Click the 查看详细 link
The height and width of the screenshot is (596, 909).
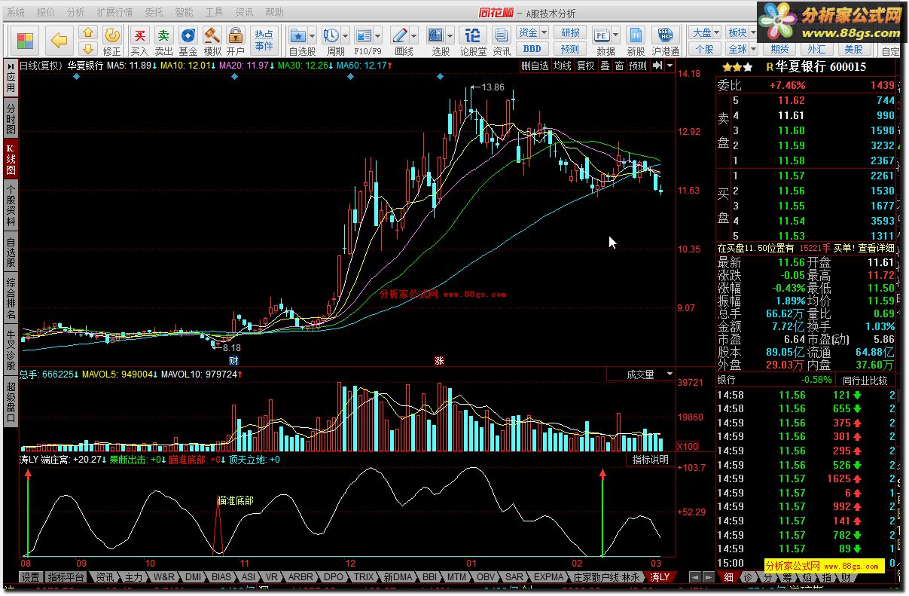[876, 248]
